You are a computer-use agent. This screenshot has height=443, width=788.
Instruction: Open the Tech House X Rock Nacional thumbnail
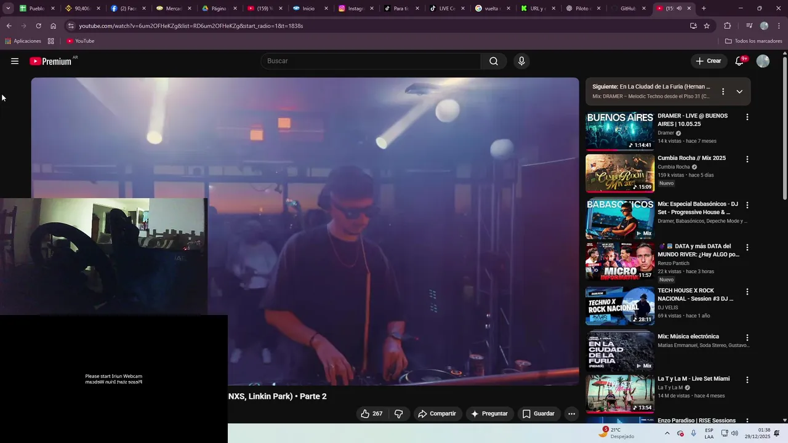click(x=619, y=306)
